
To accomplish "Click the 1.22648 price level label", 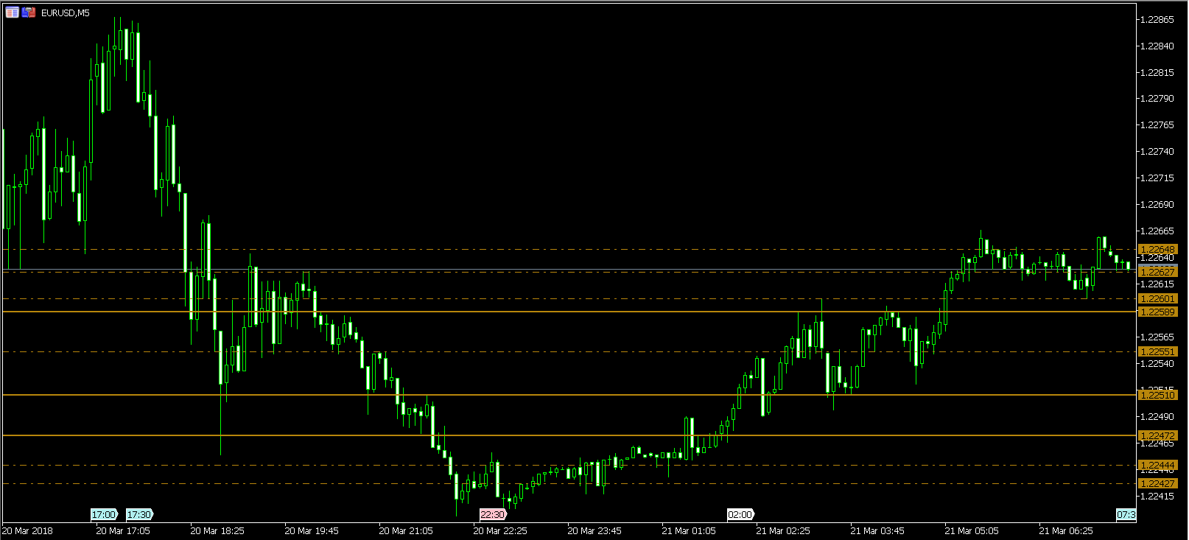I will (1157, 250).
